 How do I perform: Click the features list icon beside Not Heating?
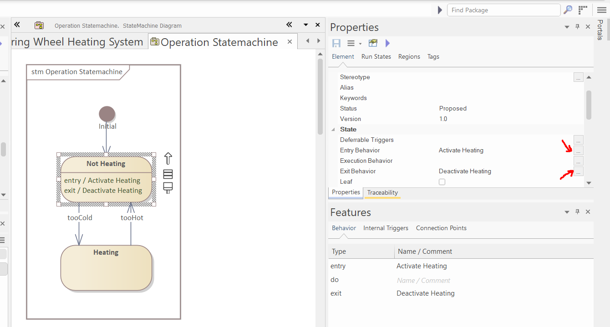(168, 174)
